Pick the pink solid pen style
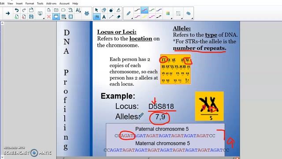282x159 pixels. [x=137, y=17]
